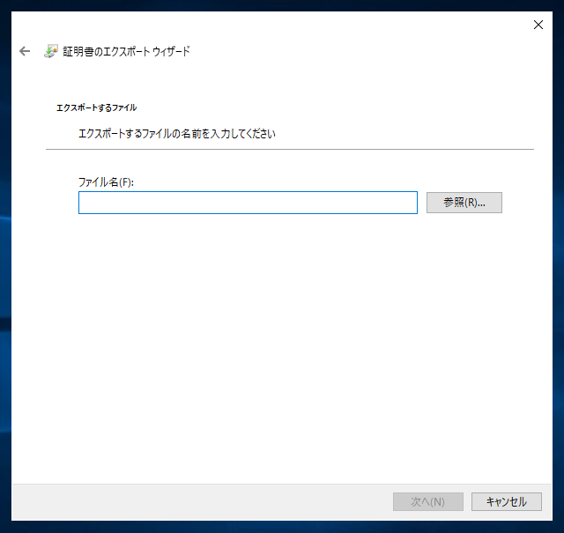Focus the ファイル名(F) text field

(248, 203)
